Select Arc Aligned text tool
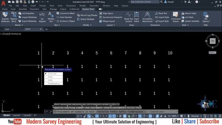 pyautogui.click(x=42, y=17)
